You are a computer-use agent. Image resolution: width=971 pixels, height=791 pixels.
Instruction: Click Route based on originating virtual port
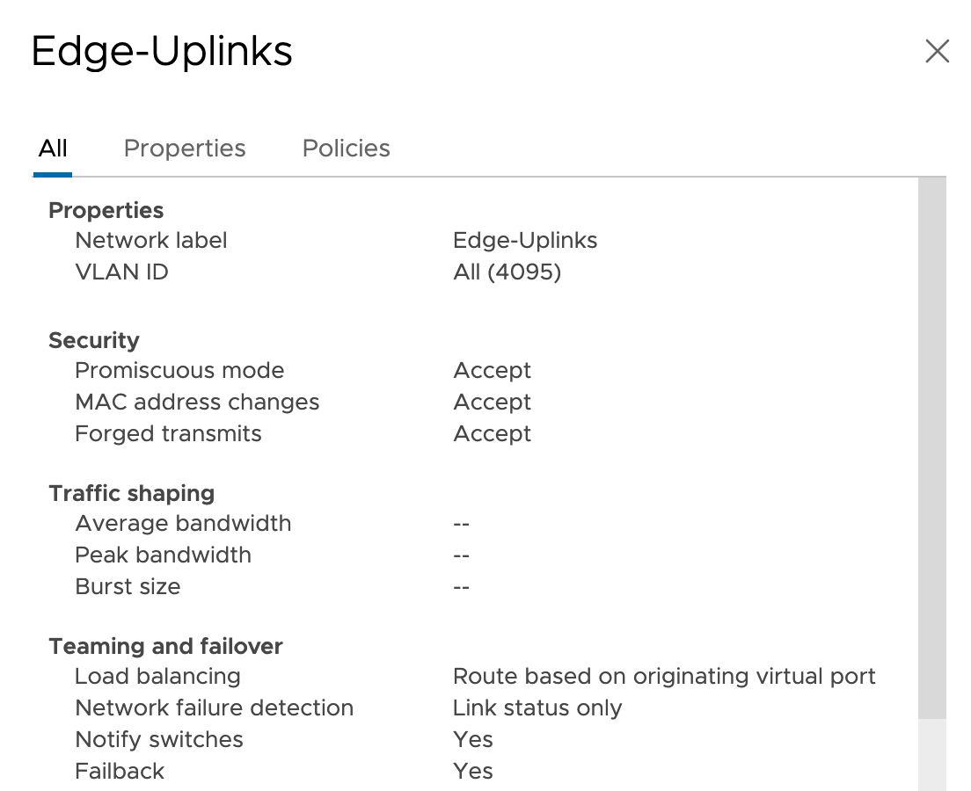(x=664, y=676)
